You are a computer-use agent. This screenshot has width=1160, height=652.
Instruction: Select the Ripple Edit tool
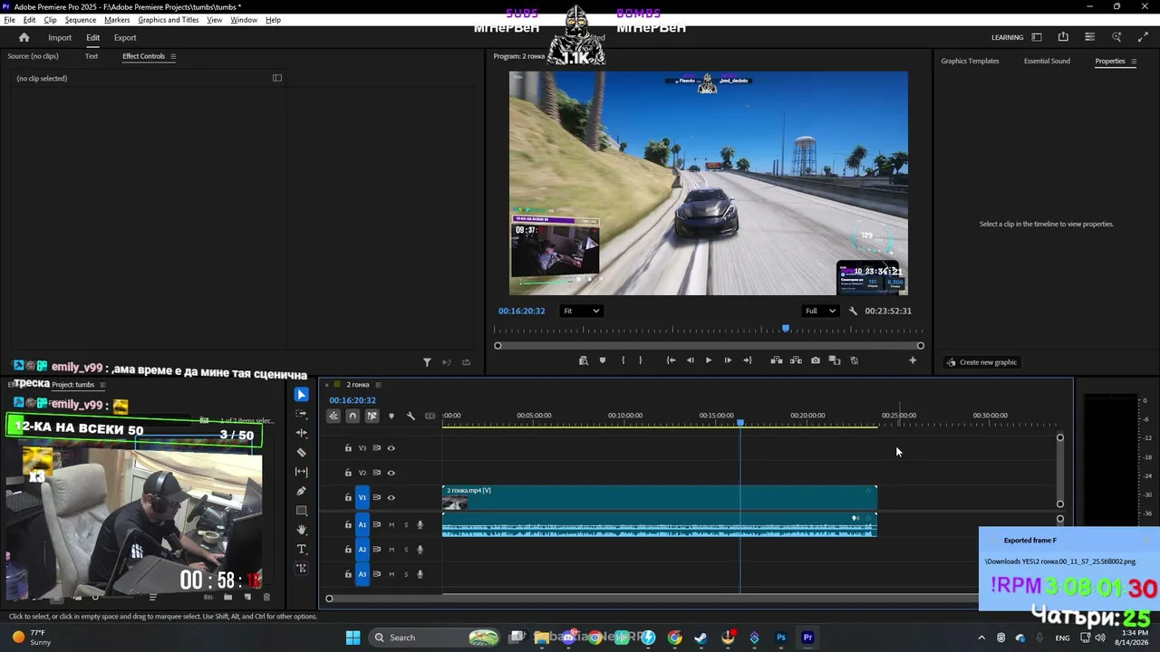302,433
